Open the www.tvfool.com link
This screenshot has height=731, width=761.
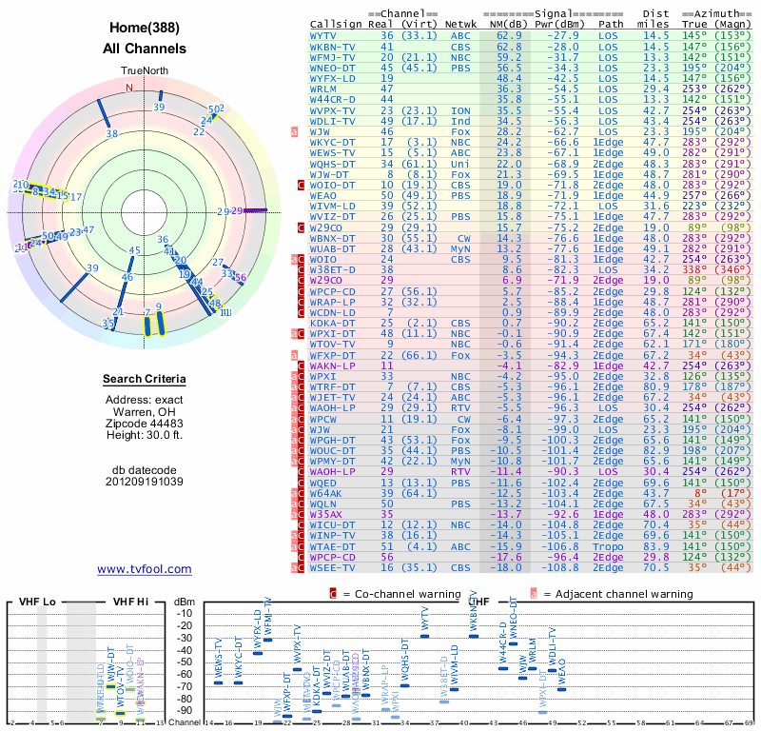click(x=144, y=569)
